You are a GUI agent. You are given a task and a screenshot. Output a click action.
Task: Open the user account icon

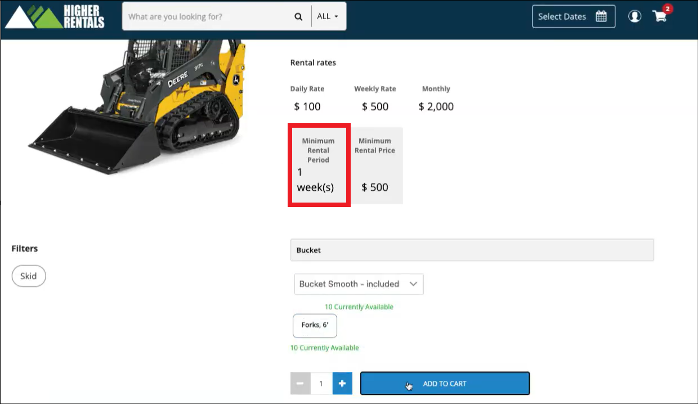tap(635, 16)
